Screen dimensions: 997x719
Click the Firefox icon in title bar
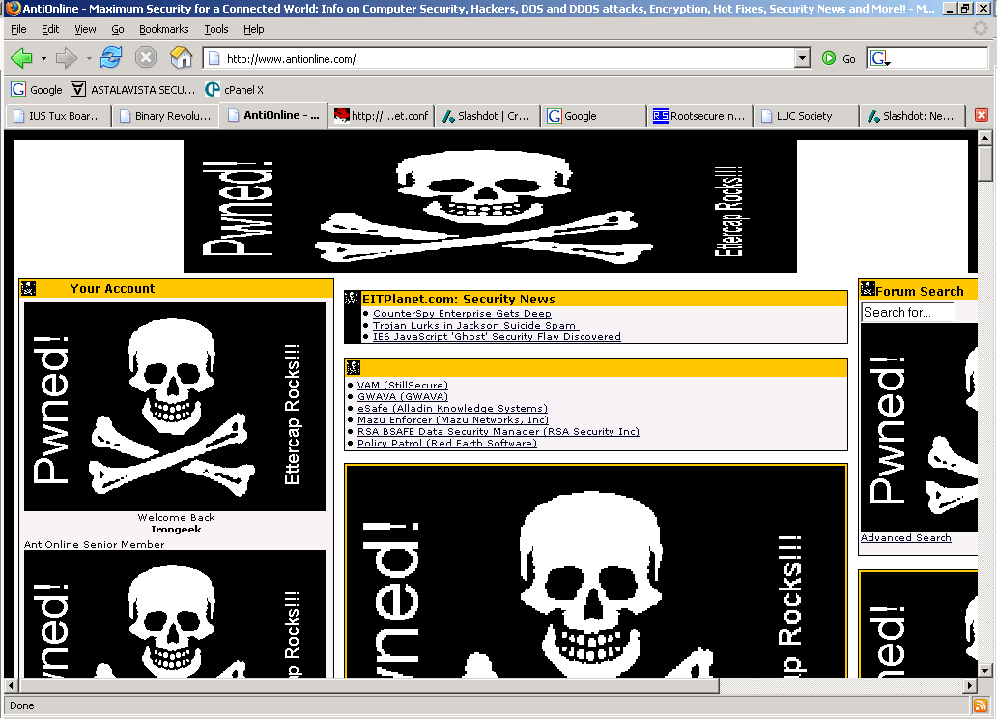coord(13,9)
